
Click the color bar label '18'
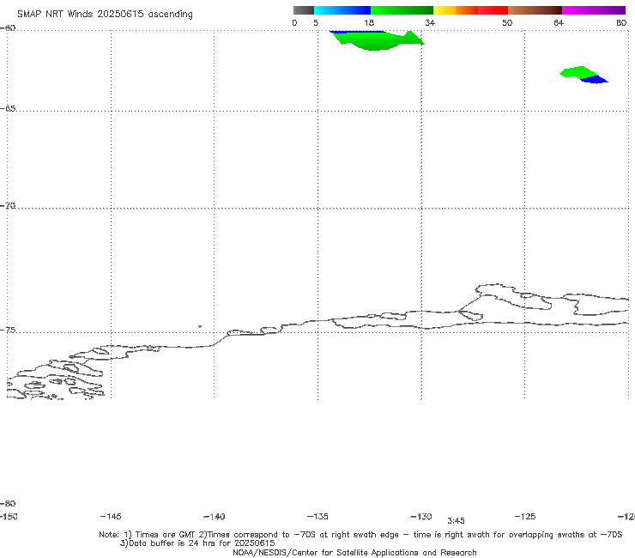(369, 23)
